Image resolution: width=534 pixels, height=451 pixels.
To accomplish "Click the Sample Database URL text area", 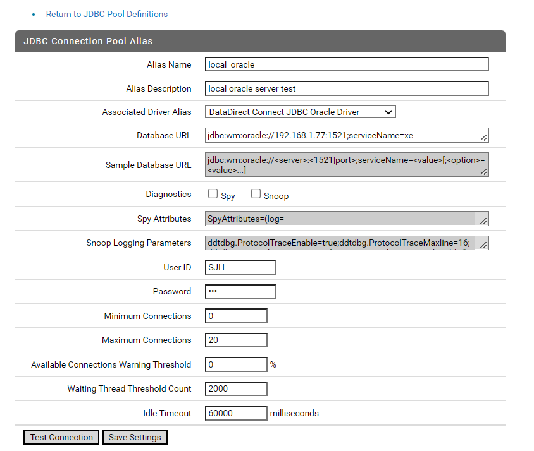I will click(342, 165).
